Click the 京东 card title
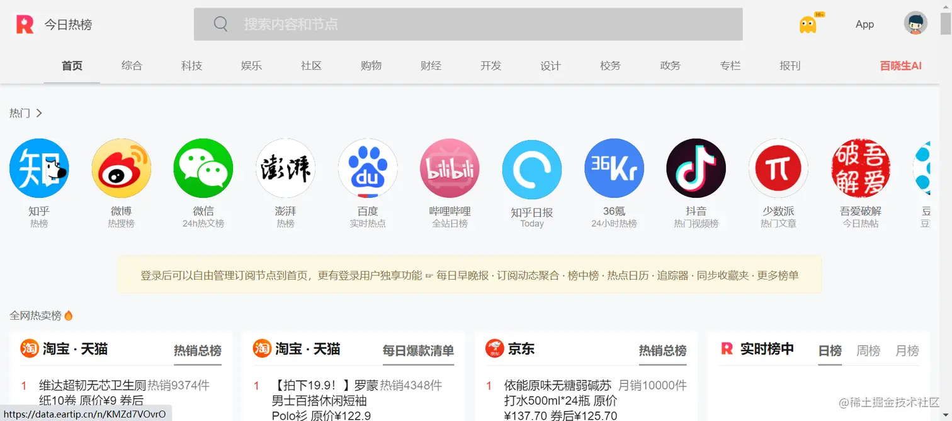 [521, 349]
